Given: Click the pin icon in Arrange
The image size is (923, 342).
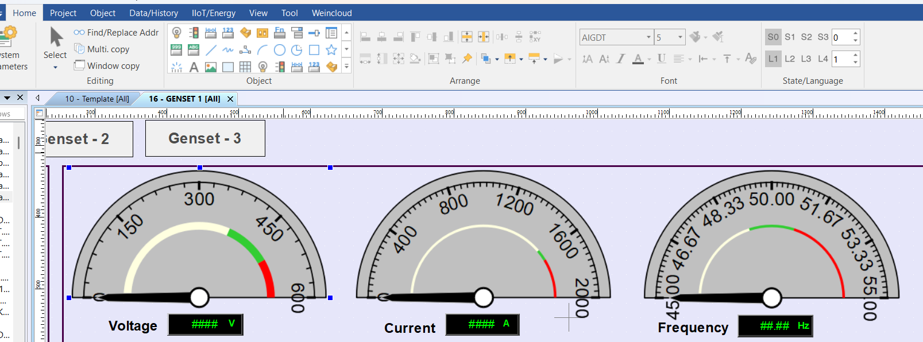Looking at the screenshot, I should click(x=467, y=59).
